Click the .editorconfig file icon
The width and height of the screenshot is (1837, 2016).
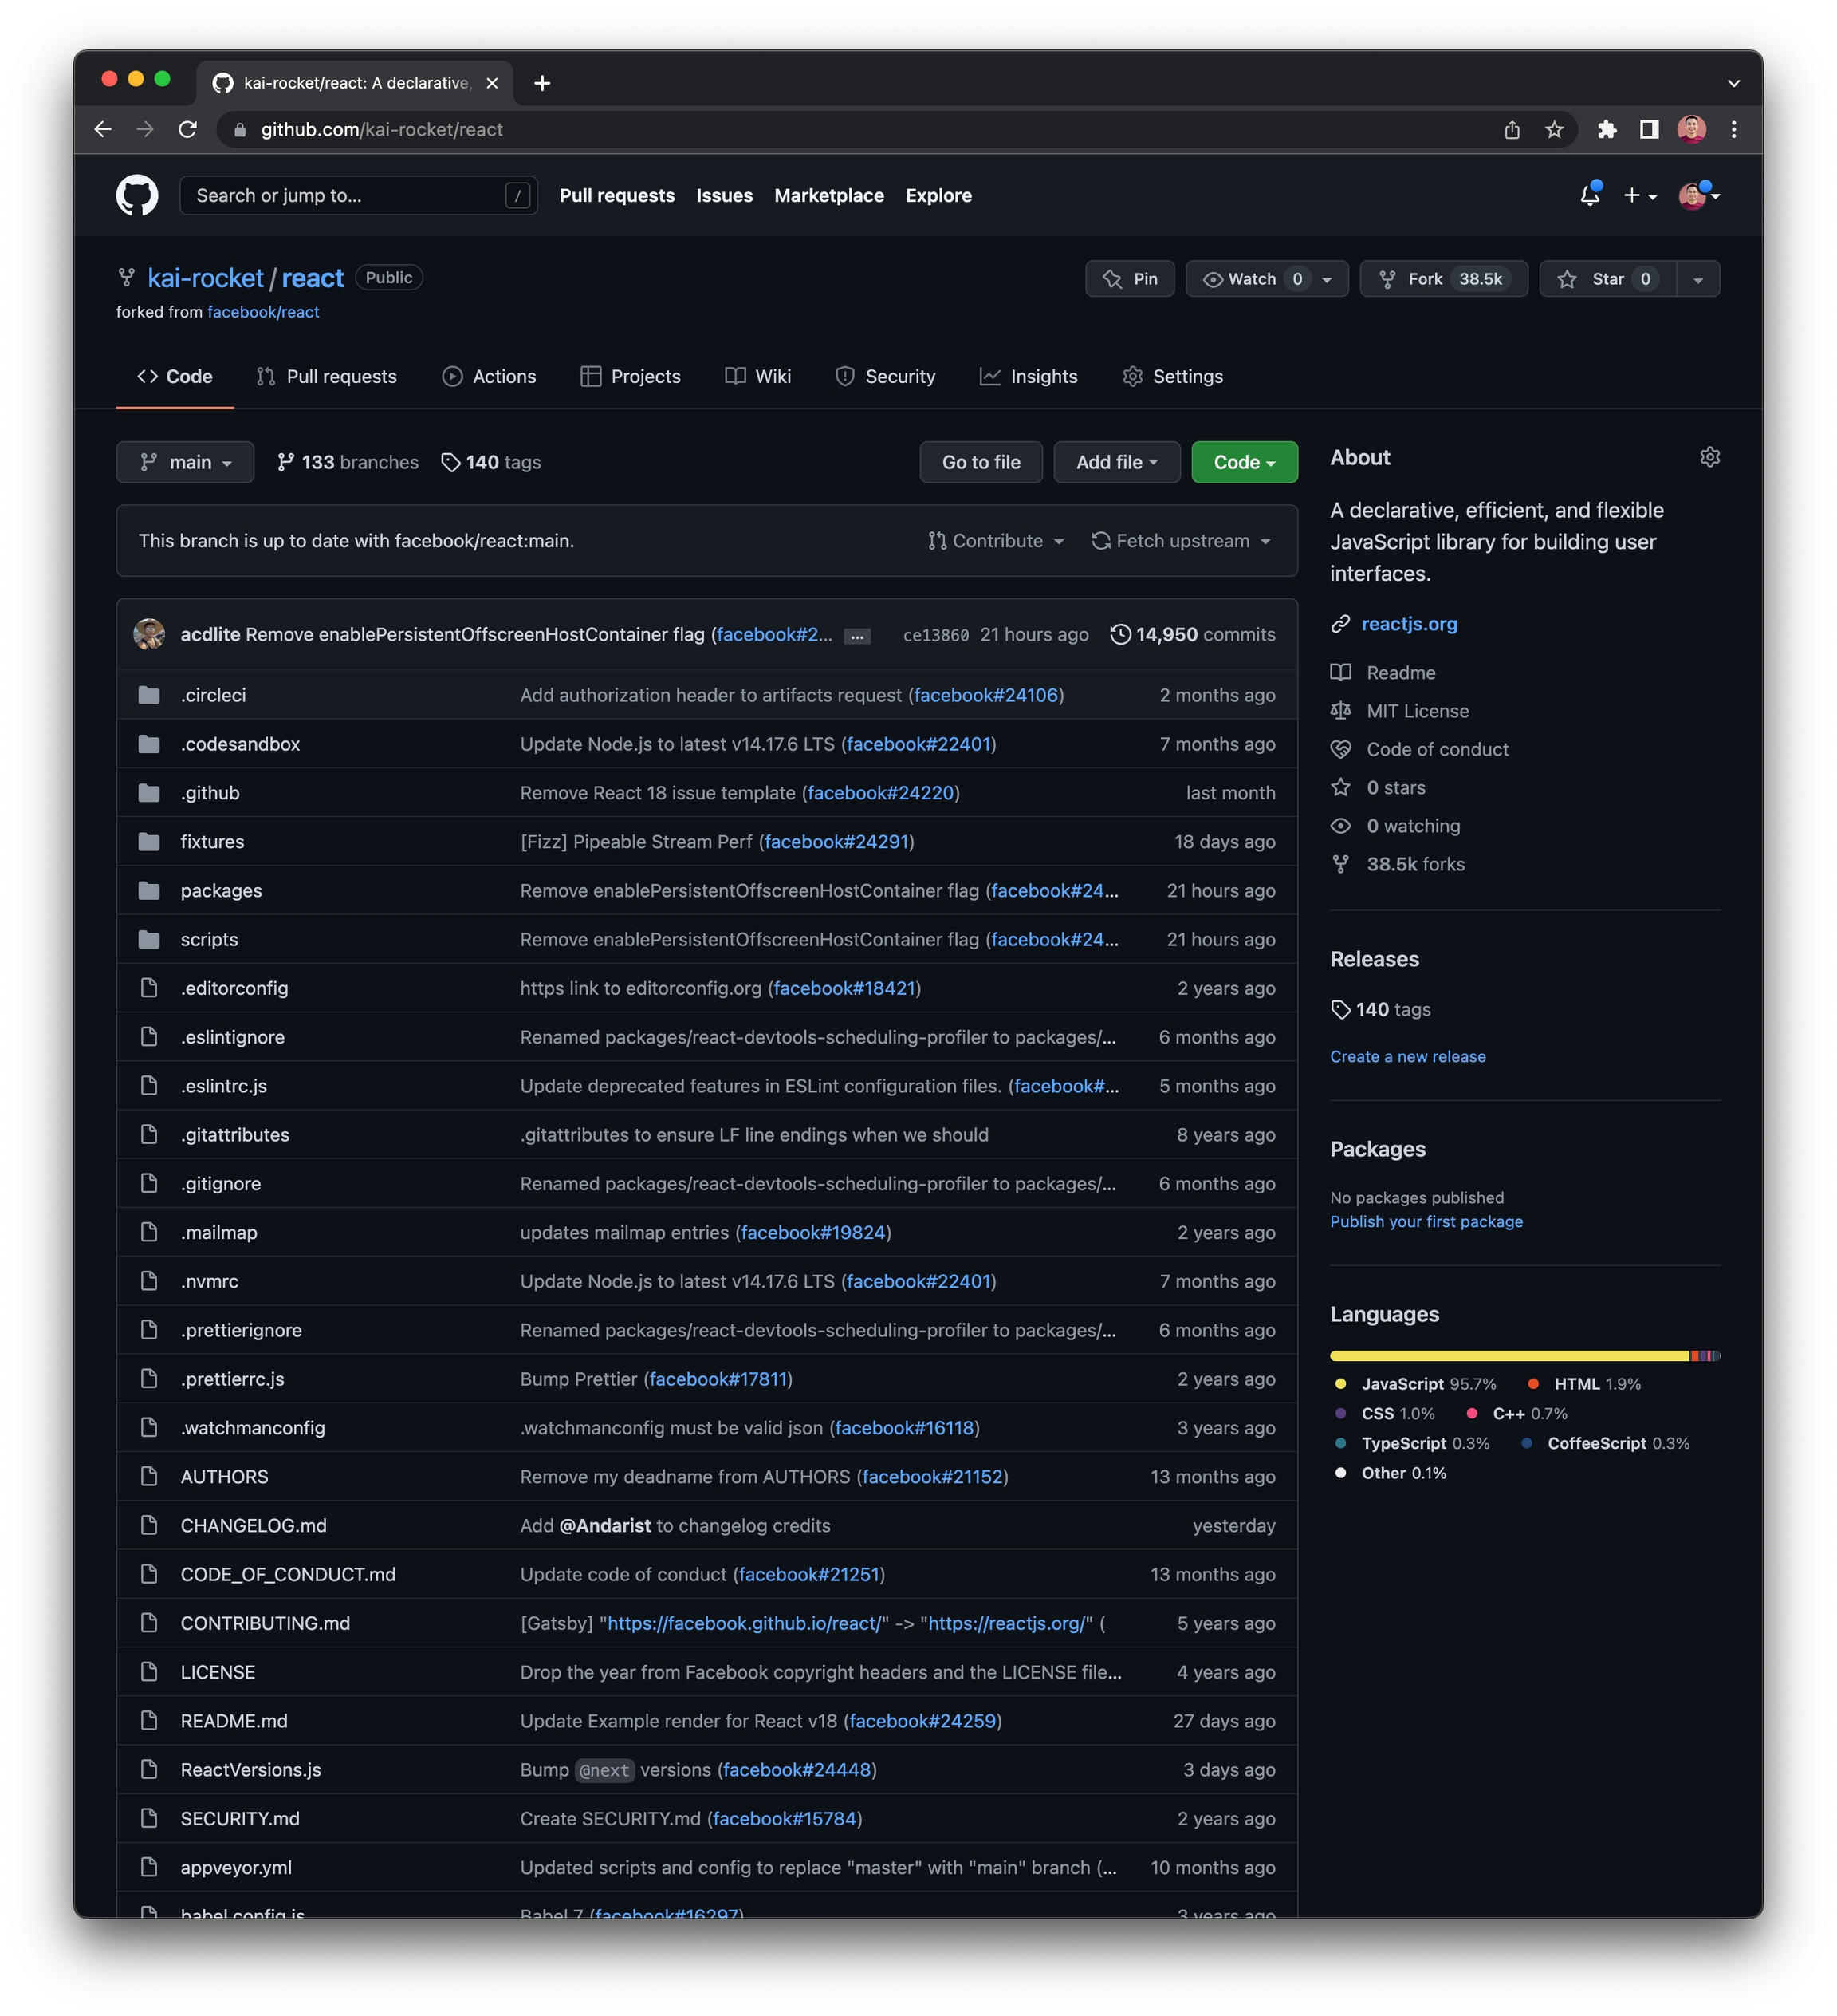(149, 988)
